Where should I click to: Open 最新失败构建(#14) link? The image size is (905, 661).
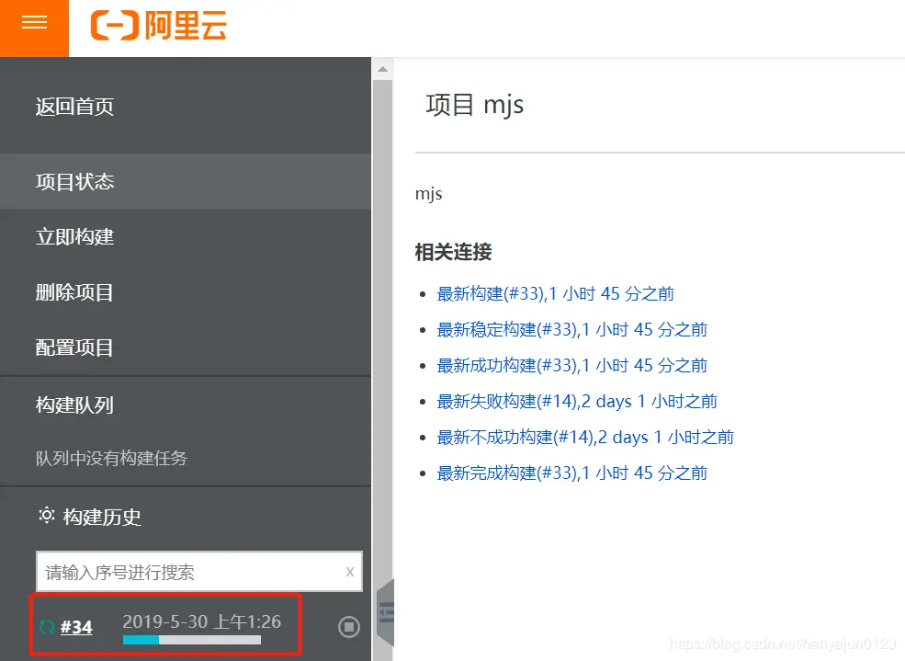point(577,401)
